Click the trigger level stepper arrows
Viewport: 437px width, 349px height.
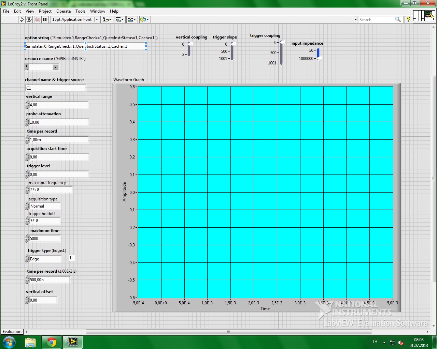click(x=27, y=174)
